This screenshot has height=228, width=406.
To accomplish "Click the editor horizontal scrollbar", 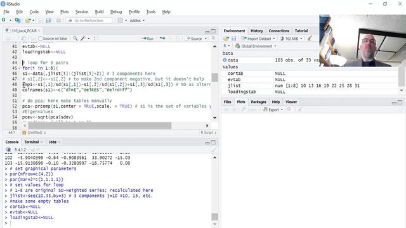I will point(100,125).
